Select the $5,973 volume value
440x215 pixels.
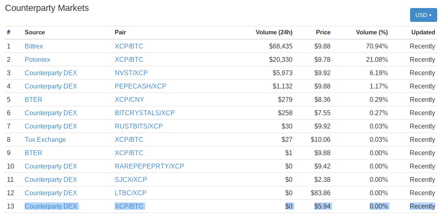pos(282,73)
